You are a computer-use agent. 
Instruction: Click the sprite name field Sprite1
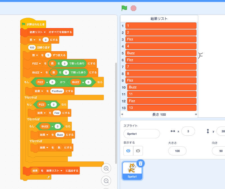(141, 134)
